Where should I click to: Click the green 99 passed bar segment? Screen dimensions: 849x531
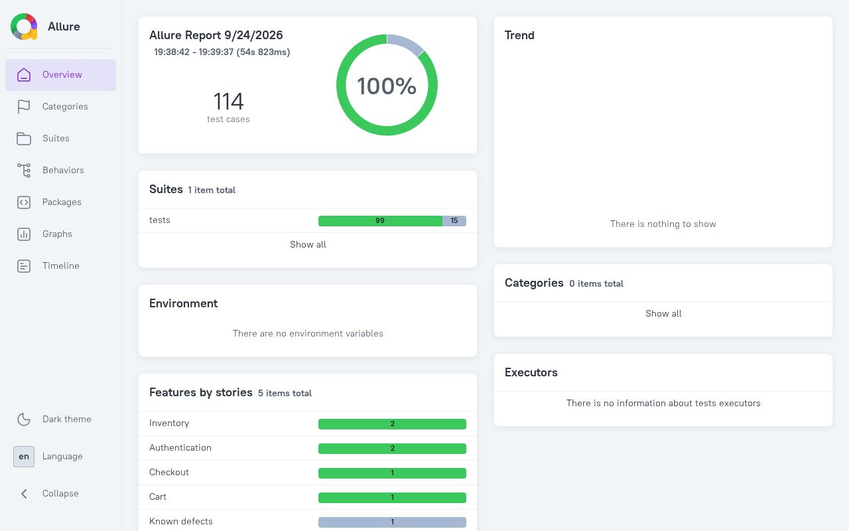tap(380, 221)
